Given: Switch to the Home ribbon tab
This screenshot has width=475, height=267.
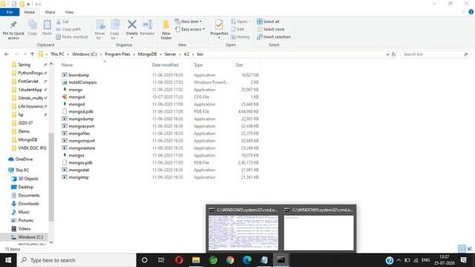Looking at the screenshot, I should 30,12.
